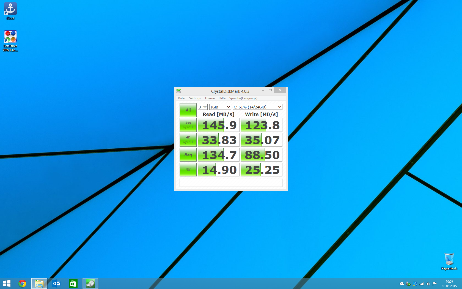Run all benchmarks with the All button
Image resolution: width=462 pixels, height=289 pixels.
[188, 110]
